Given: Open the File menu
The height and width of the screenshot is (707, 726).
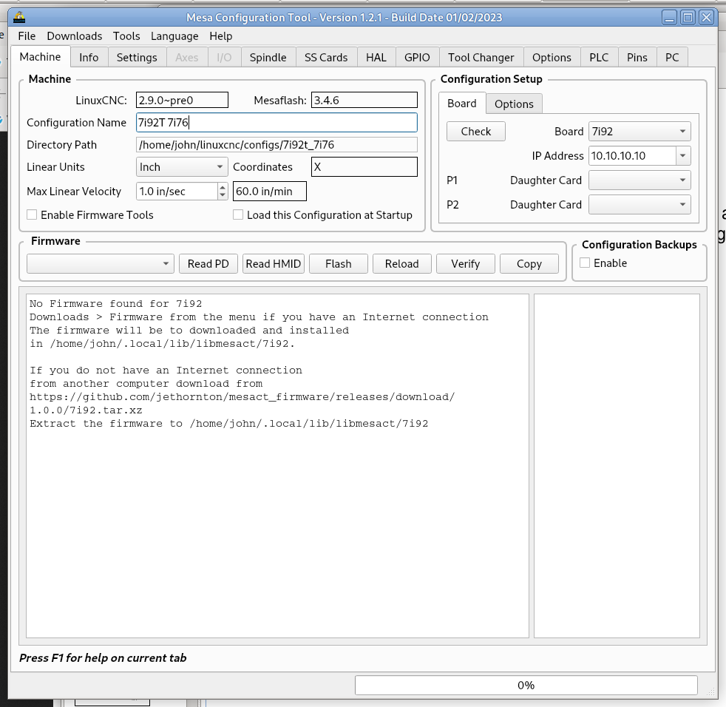Looking at the screenshot, I should (x=27, y=36).
